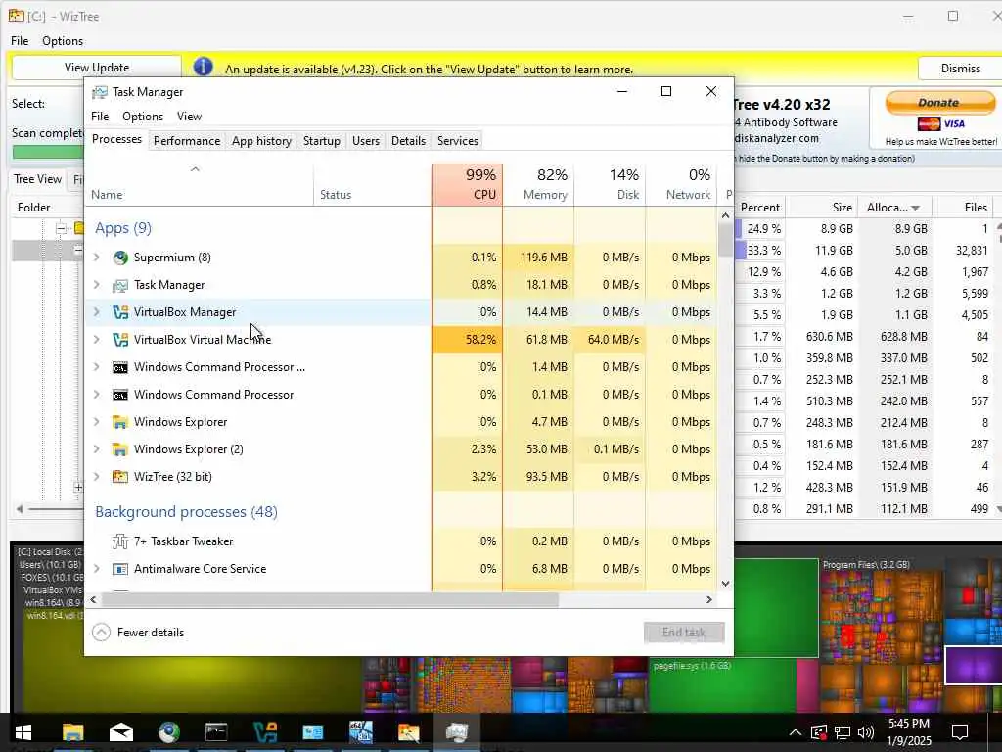Select the Apps (9) group heading

click(x=123, y=228)
